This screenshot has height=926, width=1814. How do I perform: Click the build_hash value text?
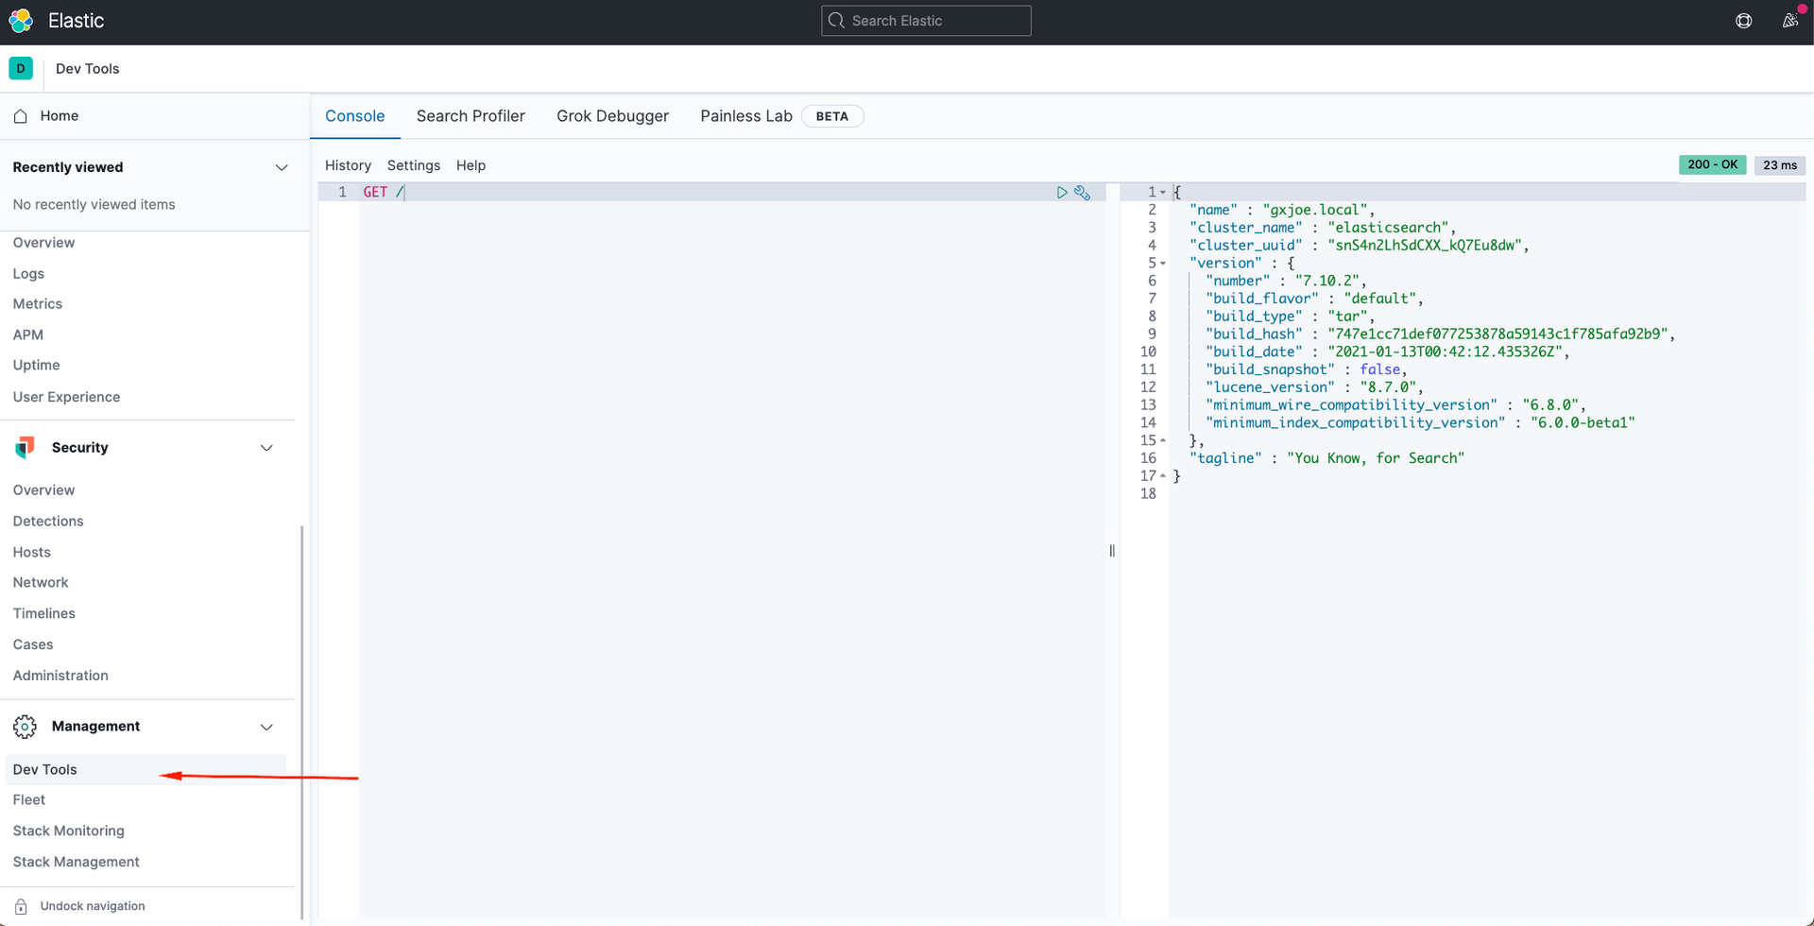[x=1497, y=334]
